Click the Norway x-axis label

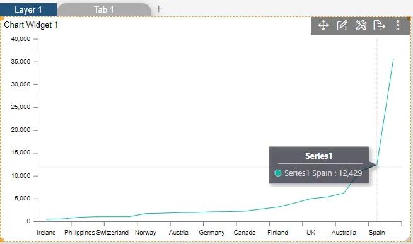tap(146, 233)
